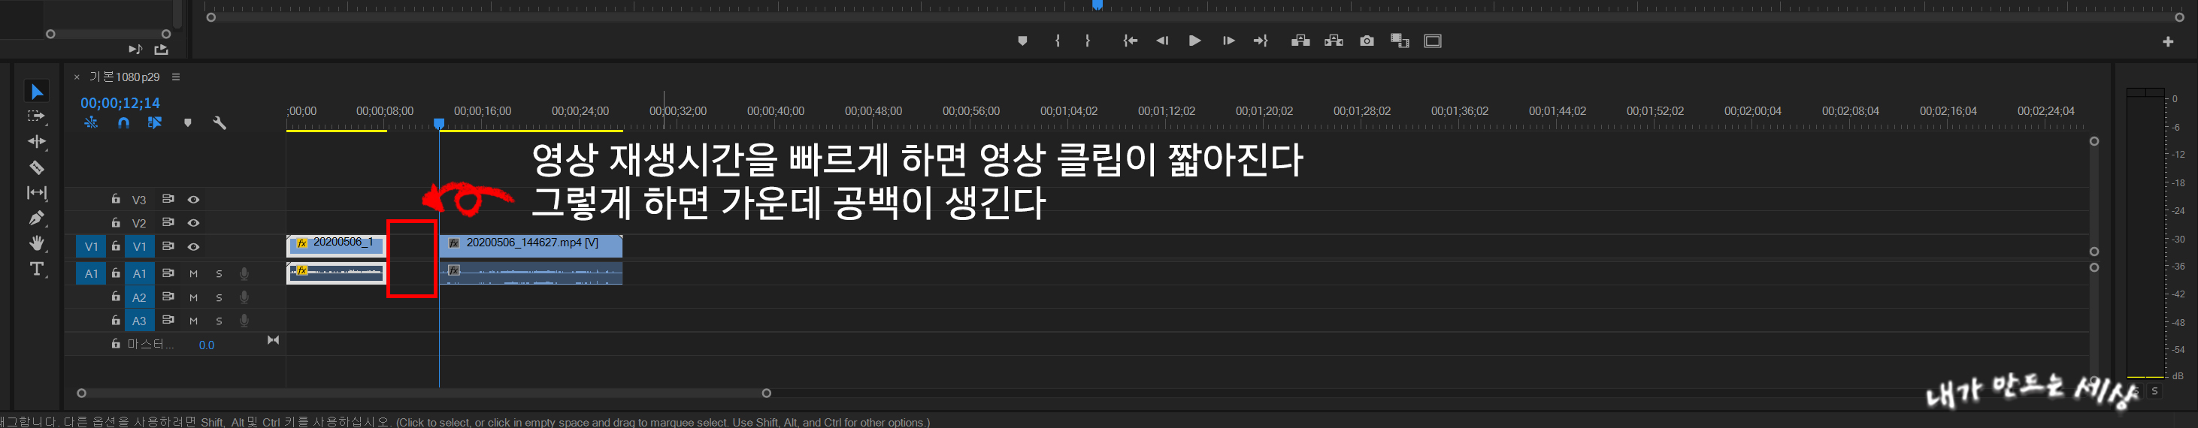Toggle A2 track targeting
The image size is (2198, 428).
coord(139,297)
